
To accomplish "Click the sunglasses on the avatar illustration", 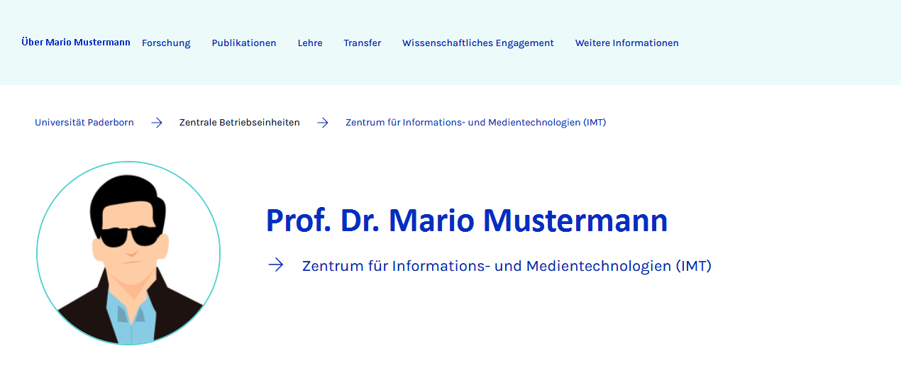I will (128, 236).
